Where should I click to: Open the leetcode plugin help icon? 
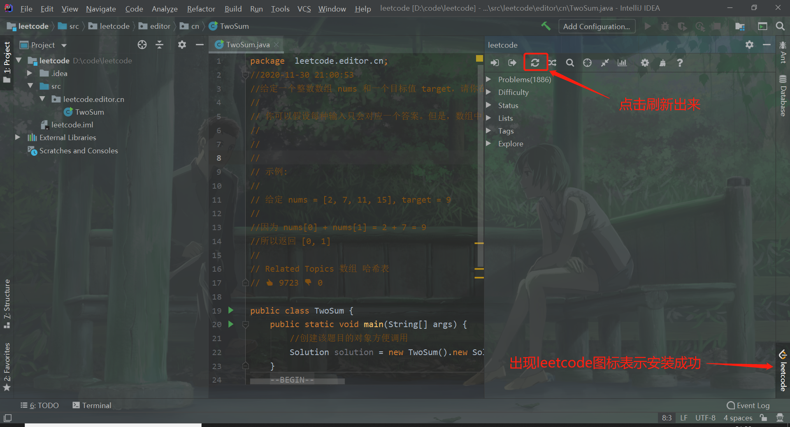pyautogui.click(x=680, y=62)
